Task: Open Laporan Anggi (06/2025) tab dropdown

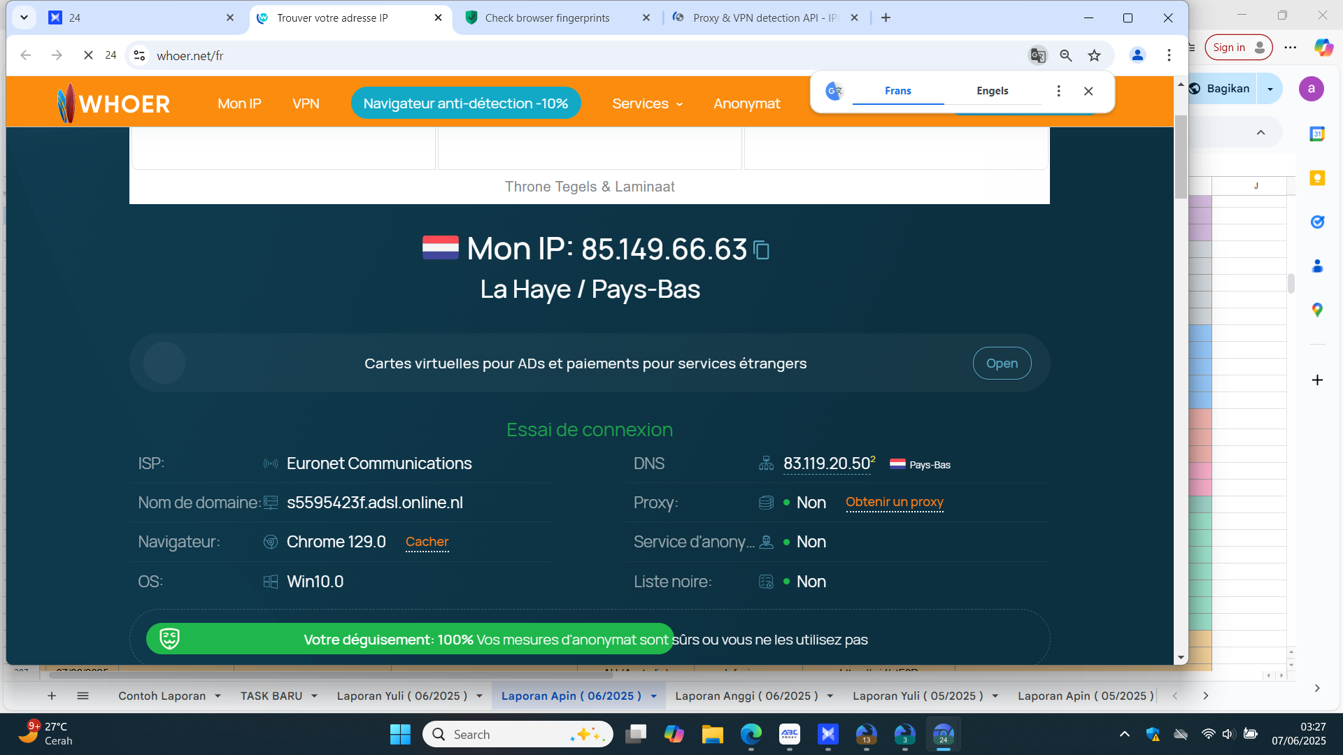Action: click(x=830, y=696)
